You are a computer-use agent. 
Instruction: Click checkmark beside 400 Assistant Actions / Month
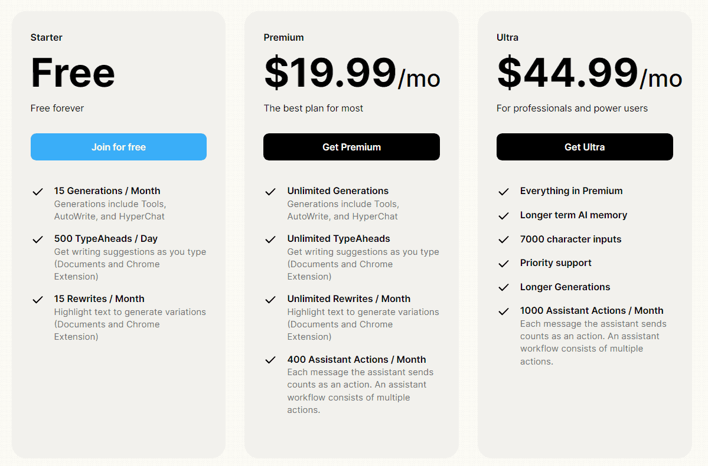tap(270, 360)
